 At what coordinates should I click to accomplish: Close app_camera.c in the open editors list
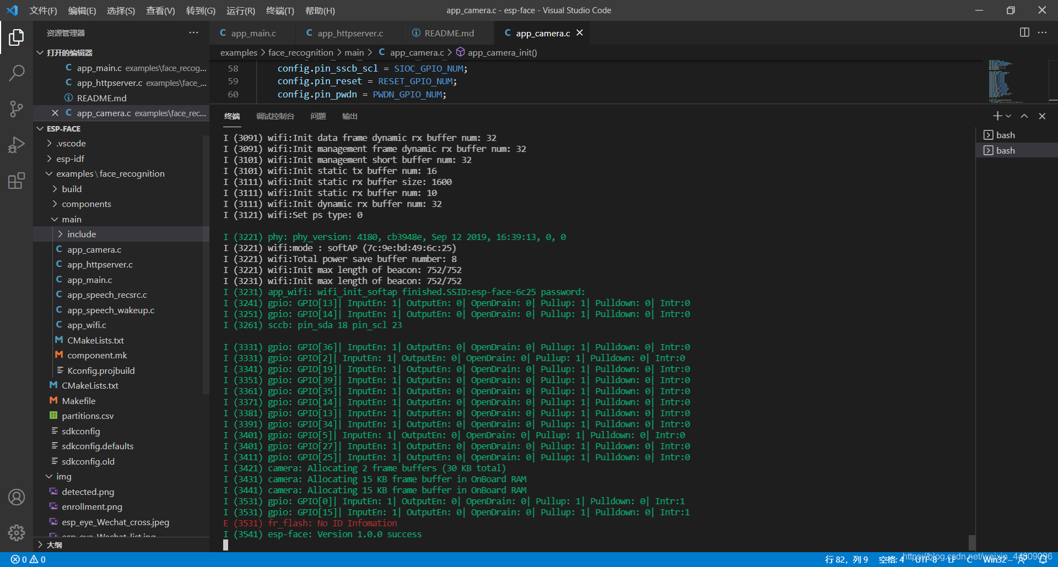(x=55, y=113)
